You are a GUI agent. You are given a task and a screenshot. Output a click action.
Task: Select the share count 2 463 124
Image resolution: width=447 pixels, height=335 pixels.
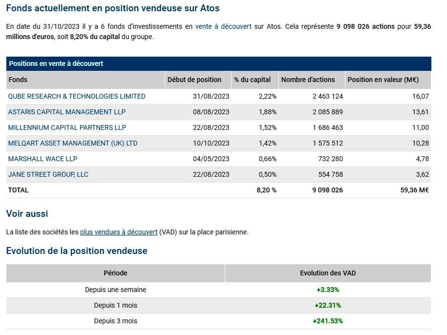(x=328, y=97)
